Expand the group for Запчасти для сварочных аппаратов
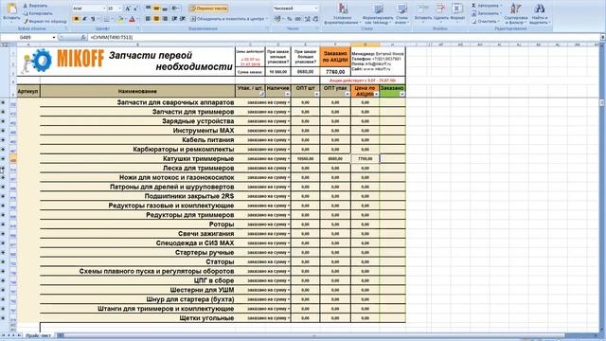Image resolution: width=606 pixels, height=341 pixels. pos(3,102)
